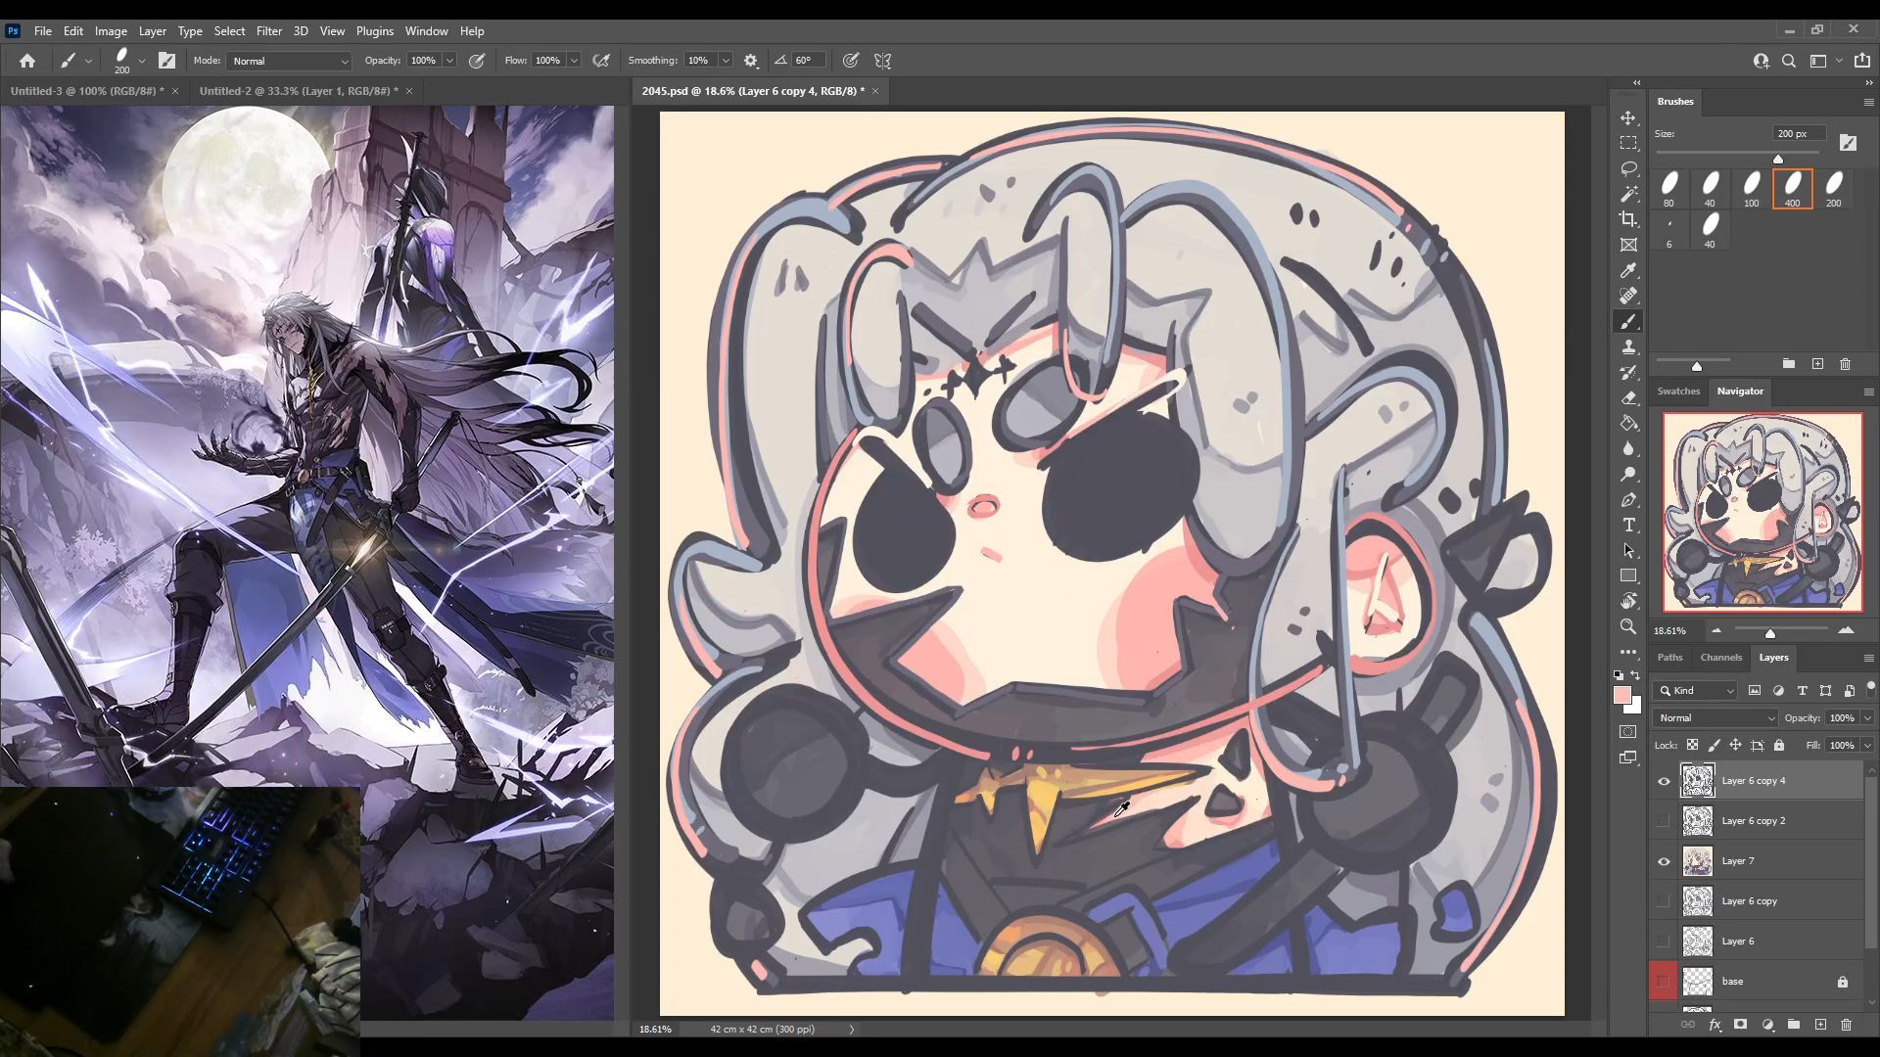The image size is (1880, 1057).
Task: Switch to the Channels tab
Action: [x=1720, y=658]
